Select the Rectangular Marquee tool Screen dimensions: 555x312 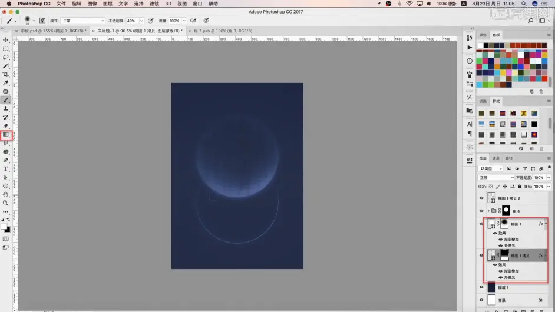[6, 48]
